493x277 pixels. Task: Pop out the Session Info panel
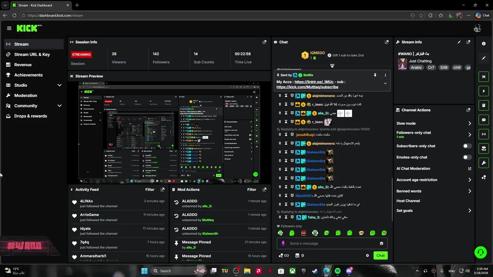point(264,42)
